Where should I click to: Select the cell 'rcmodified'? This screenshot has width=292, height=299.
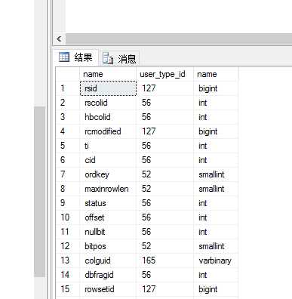108,131
